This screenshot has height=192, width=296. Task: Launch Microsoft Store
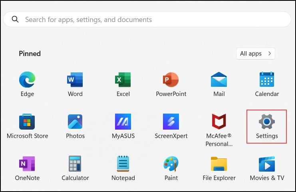point(27,126)
